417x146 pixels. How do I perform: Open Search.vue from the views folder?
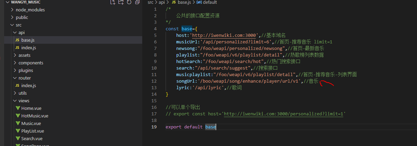(32, 139)
